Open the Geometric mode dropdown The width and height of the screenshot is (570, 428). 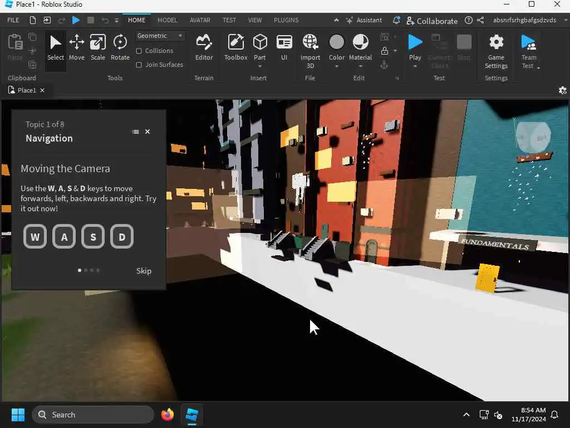(160, 36)
